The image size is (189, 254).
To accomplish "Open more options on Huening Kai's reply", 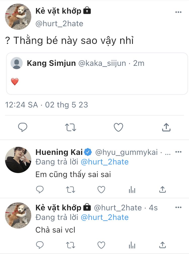I will click(178, 152).
